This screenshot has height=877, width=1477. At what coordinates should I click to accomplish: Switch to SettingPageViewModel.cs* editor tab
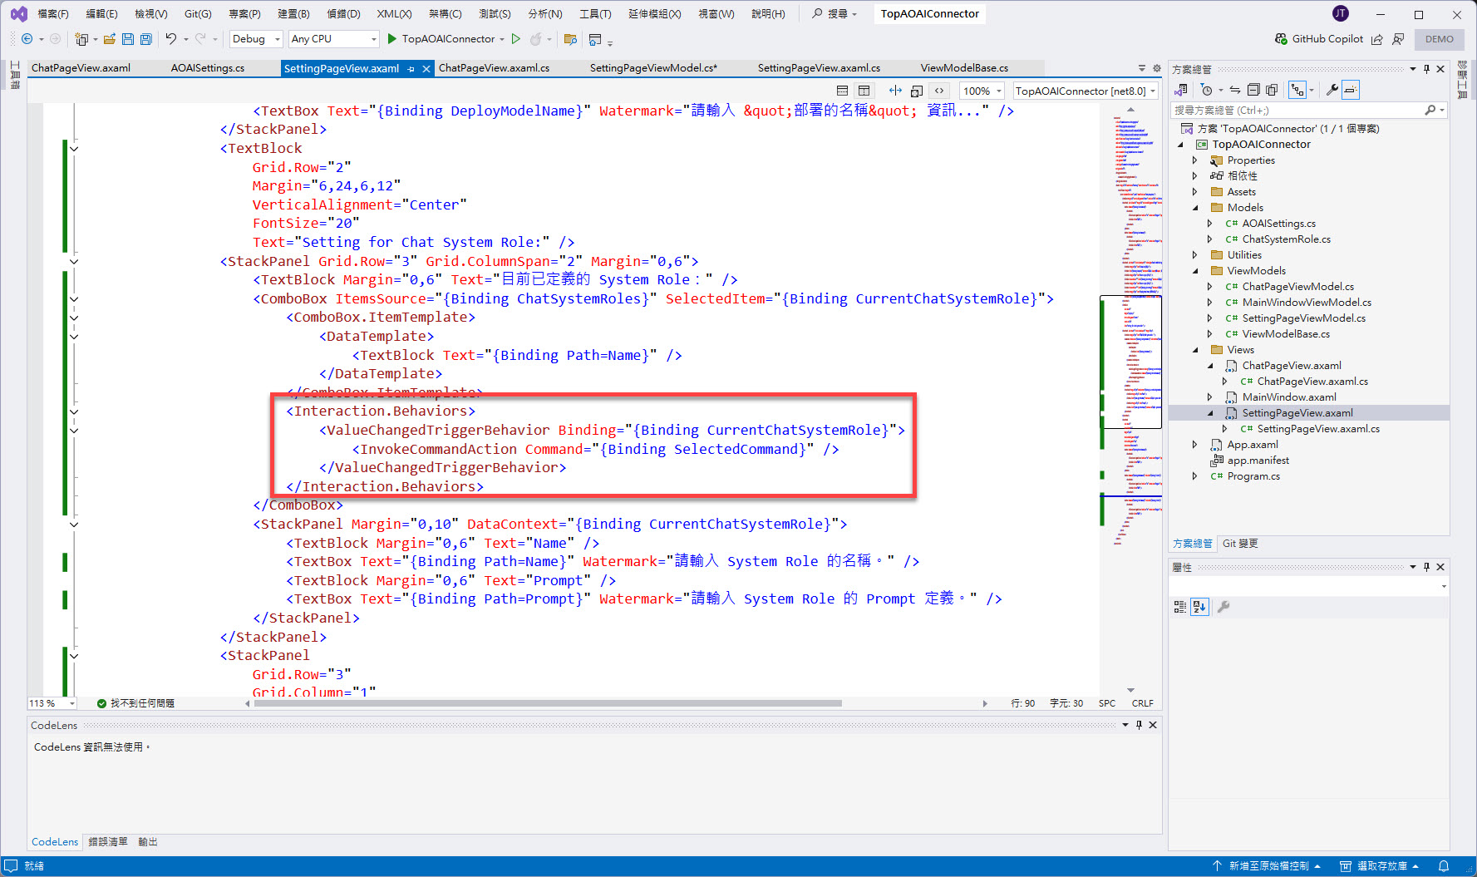point(653,68)
